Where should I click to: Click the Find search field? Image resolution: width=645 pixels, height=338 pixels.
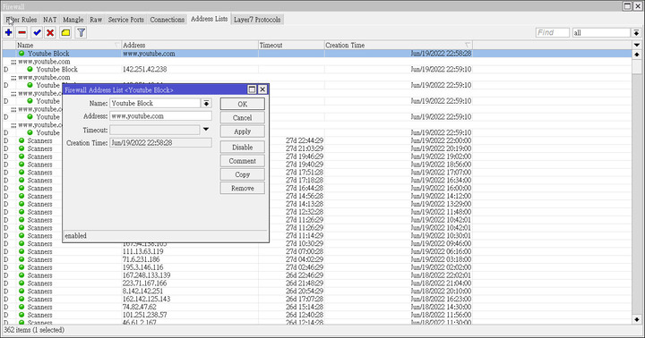[553, 33]
